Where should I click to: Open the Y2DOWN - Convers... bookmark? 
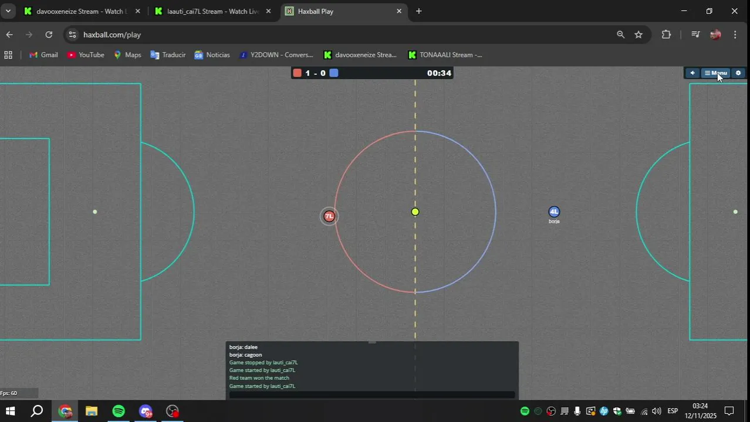(276, 55)
